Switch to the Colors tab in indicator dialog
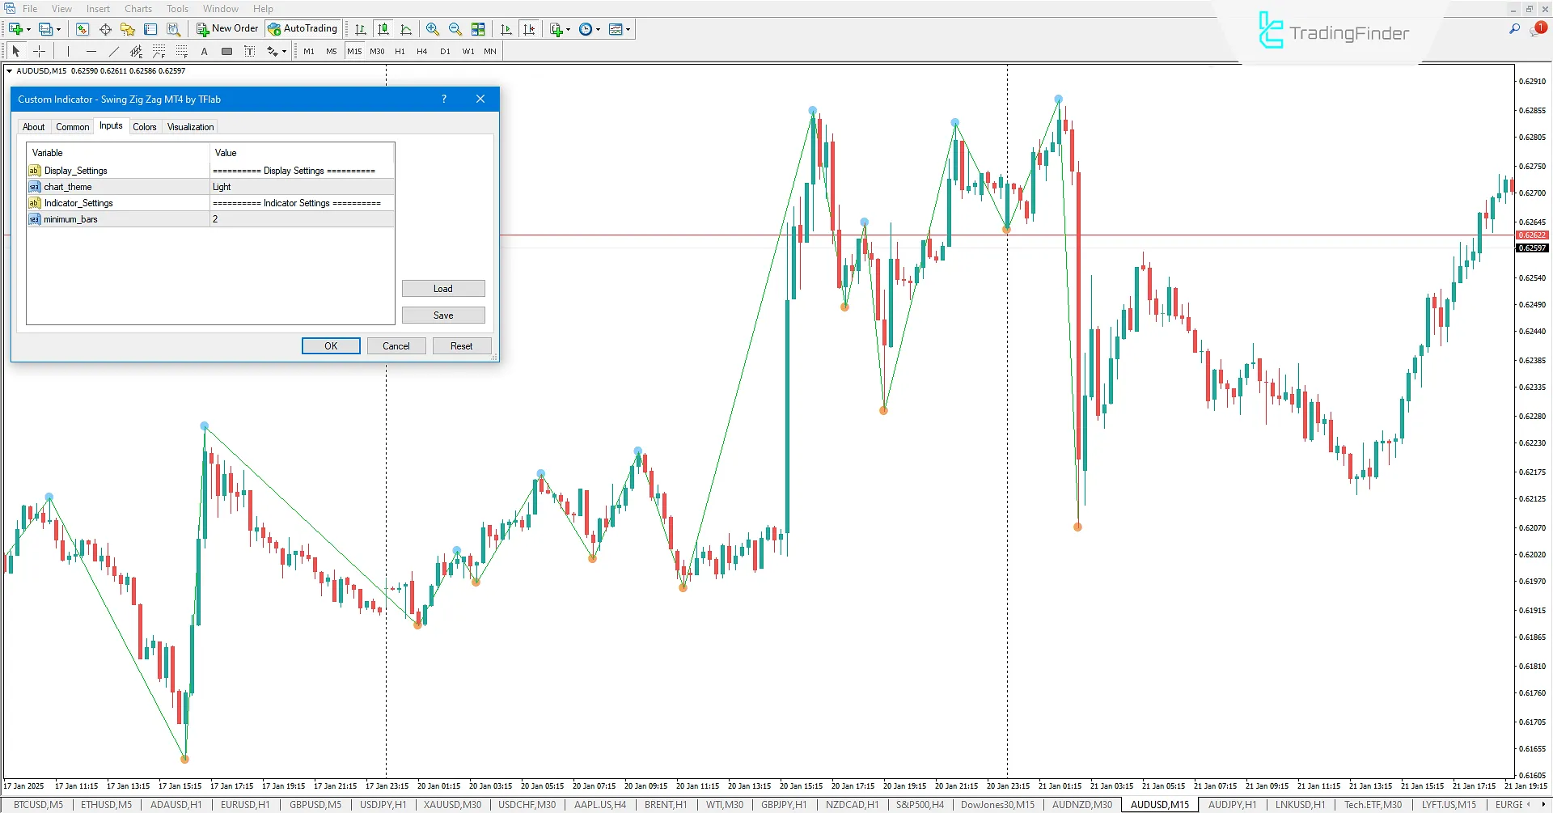The image size is (1553, 813). tap(145, 126)
